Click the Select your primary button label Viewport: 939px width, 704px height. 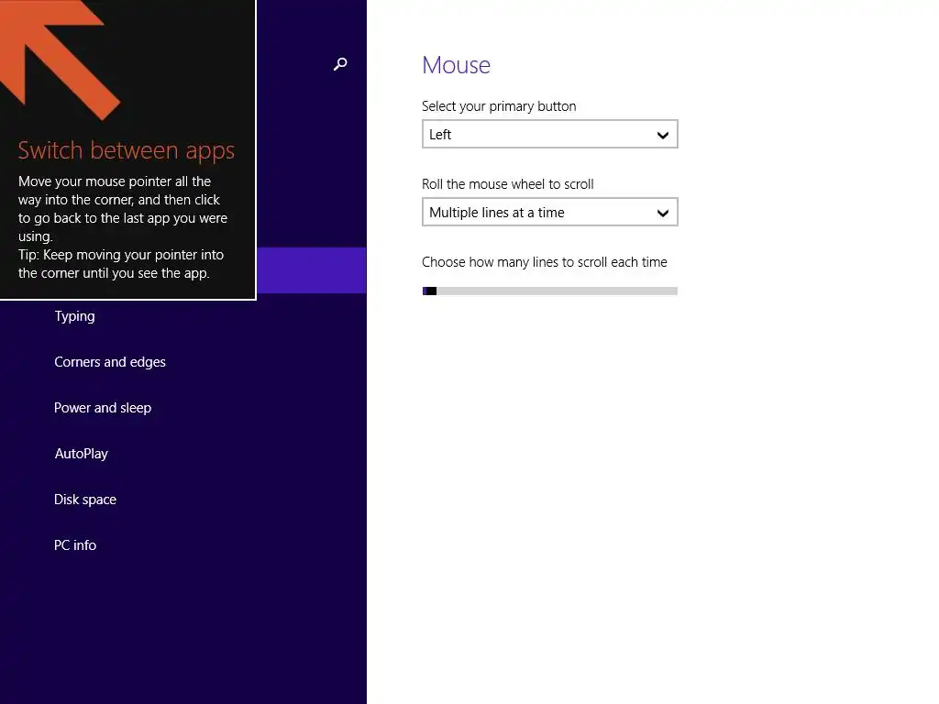[499, 106]
